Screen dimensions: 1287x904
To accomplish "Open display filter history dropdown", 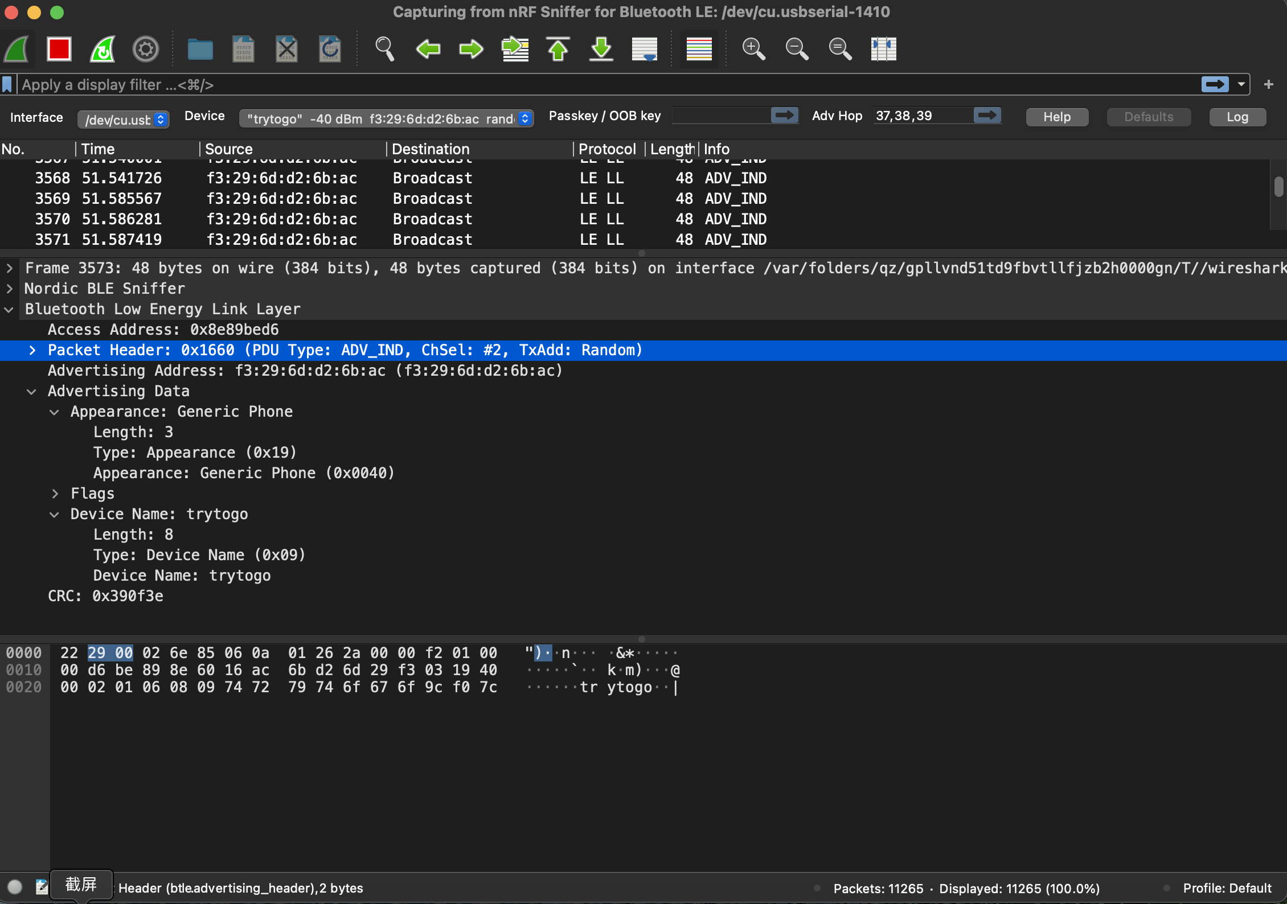I will point(1241,85).
